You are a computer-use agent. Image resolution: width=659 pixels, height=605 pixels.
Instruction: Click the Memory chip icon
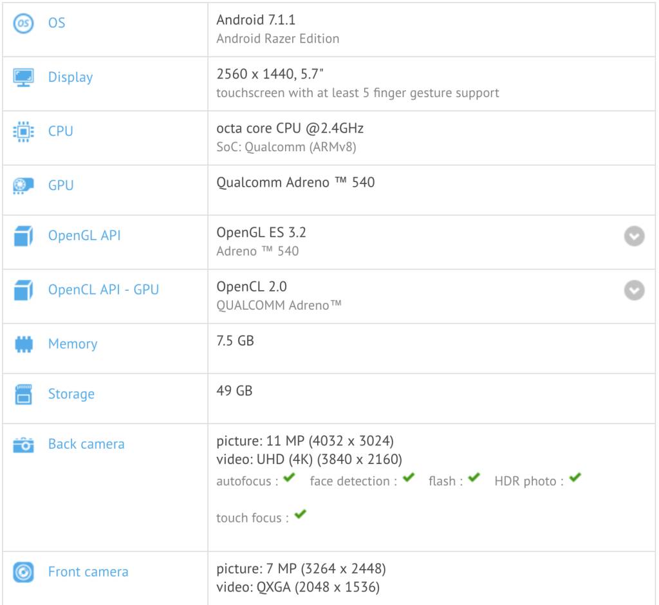(x=23, y=344)
